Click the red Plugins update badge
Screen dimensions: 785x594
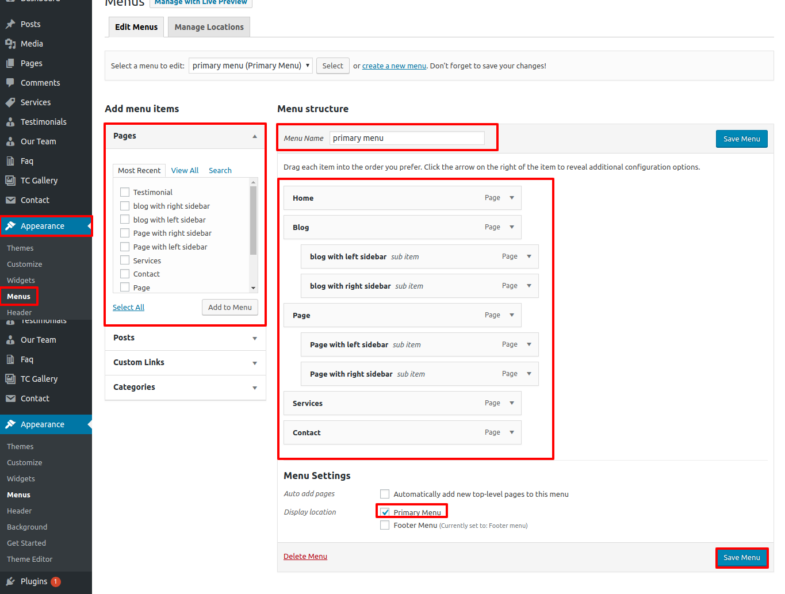click(x=56, y=581)
